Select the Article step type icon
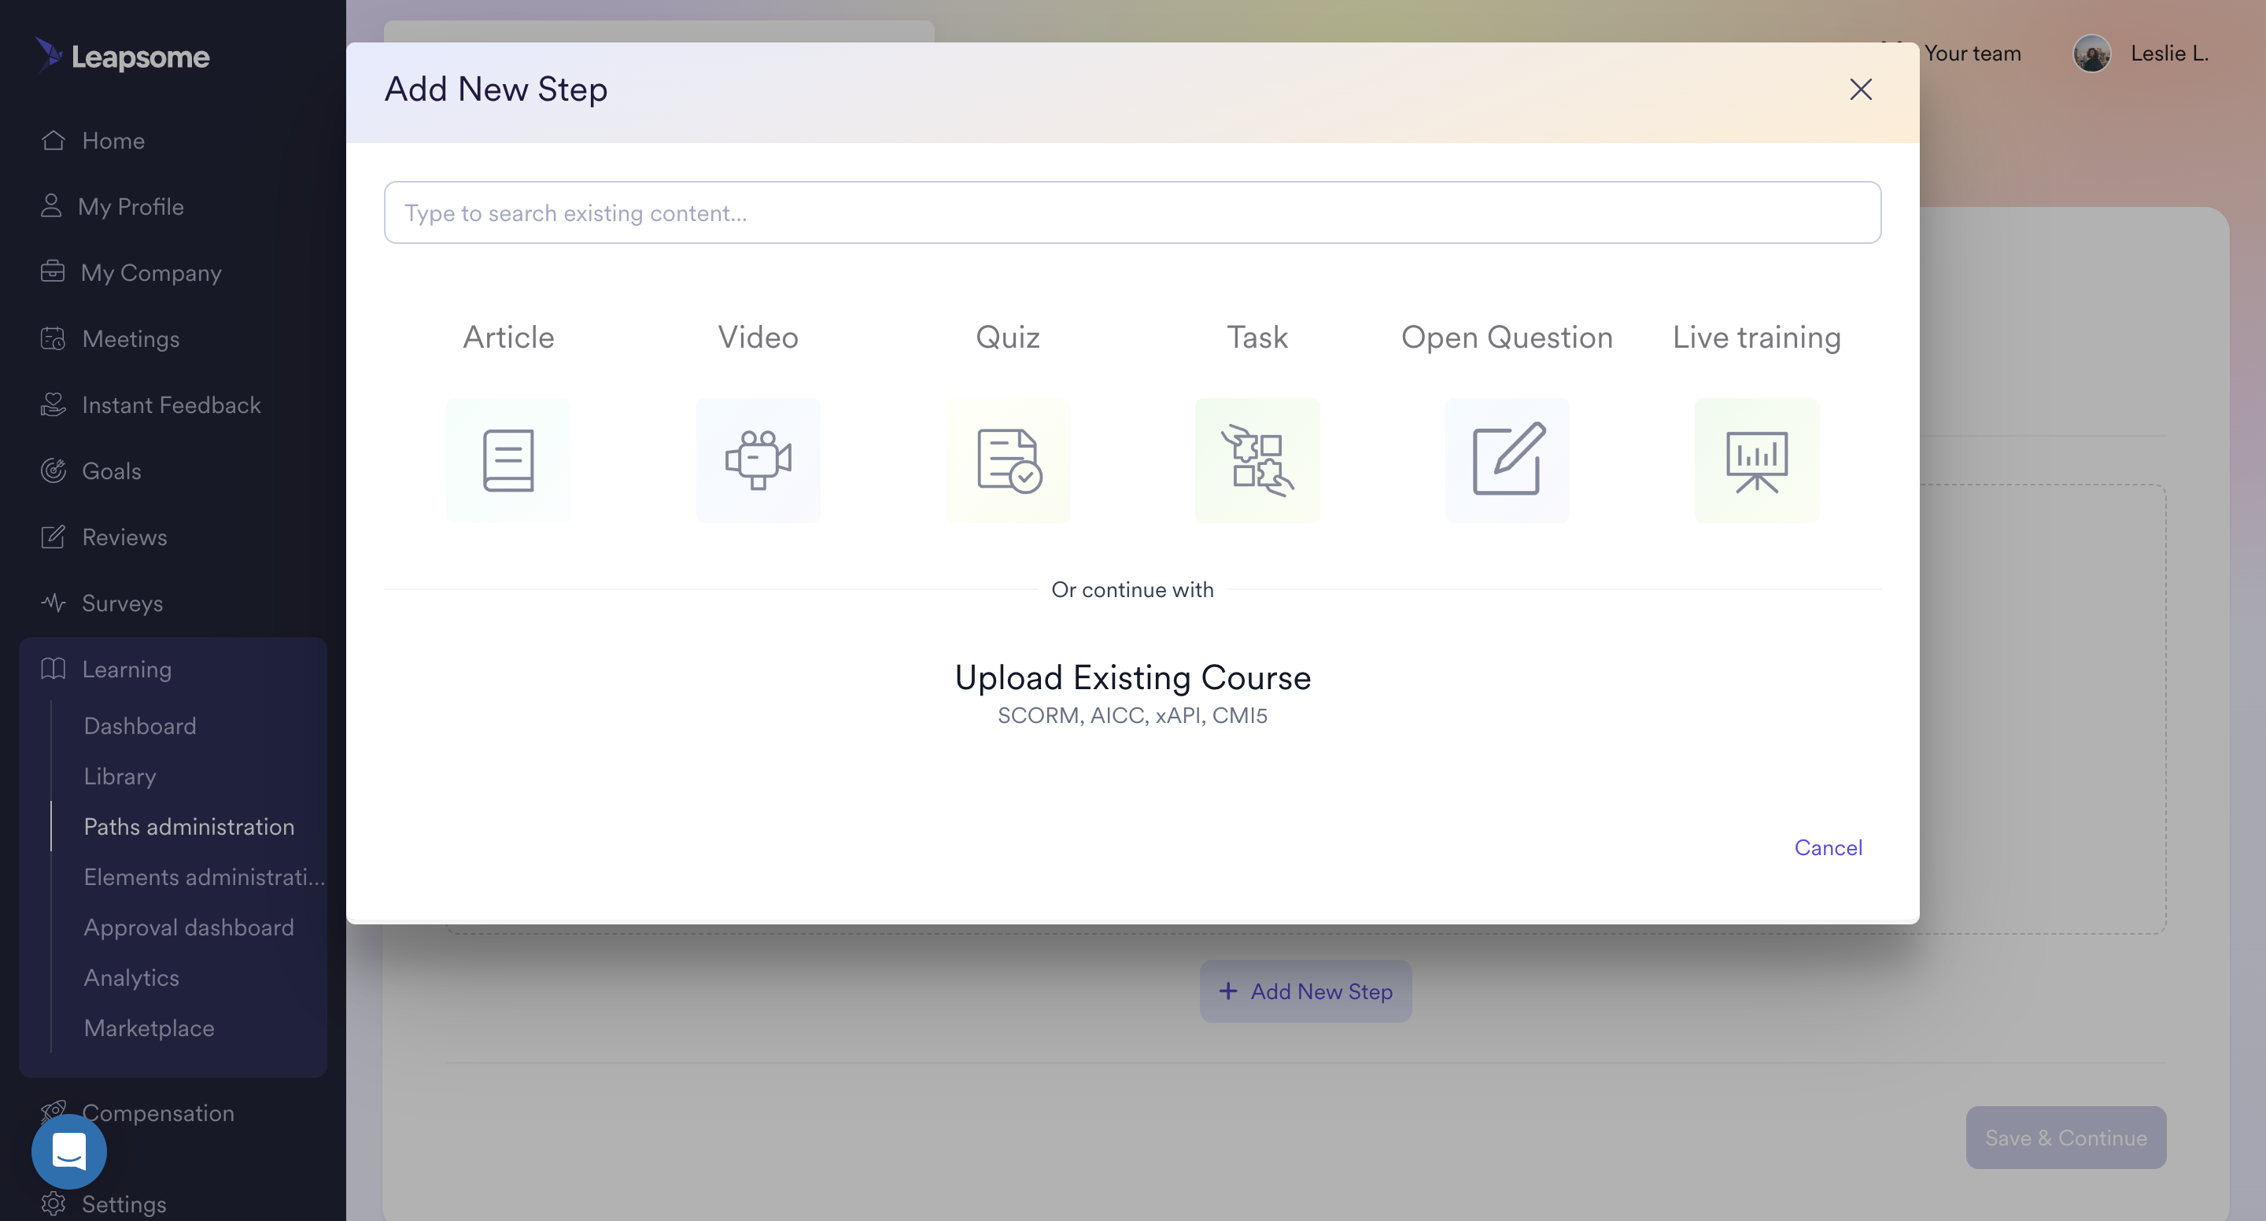The width and height of the screenshot is (2266, 1221). (508, 460)
